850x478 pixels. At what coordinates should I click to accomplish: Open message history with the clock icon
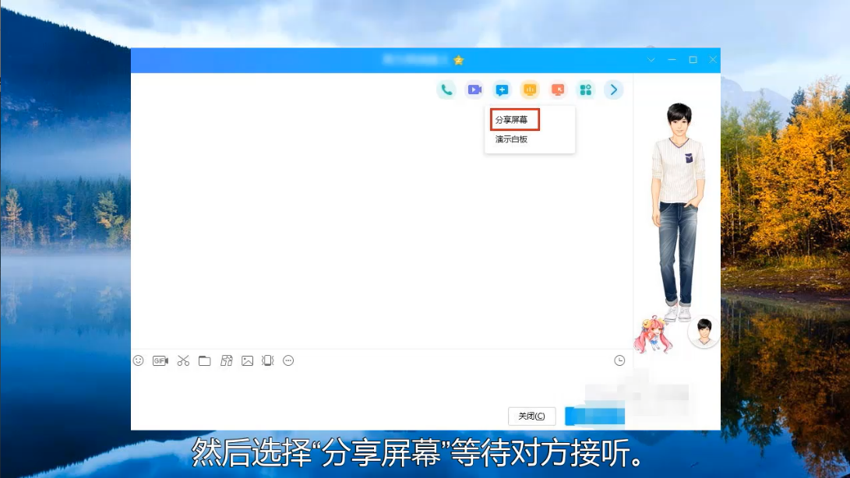coord(619,360)
